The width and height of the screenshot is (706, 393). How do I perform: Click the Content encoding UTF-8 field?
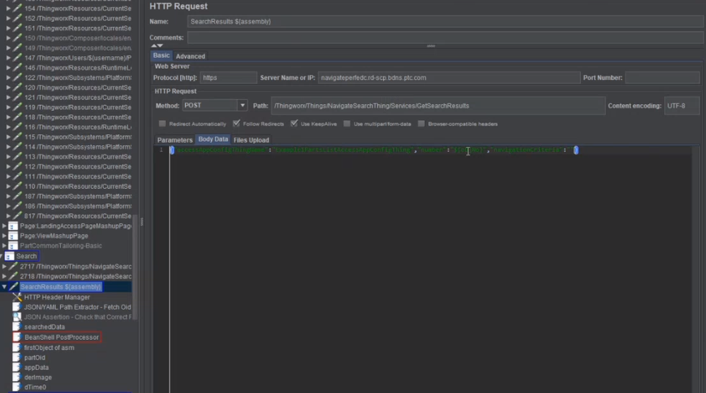682,106
